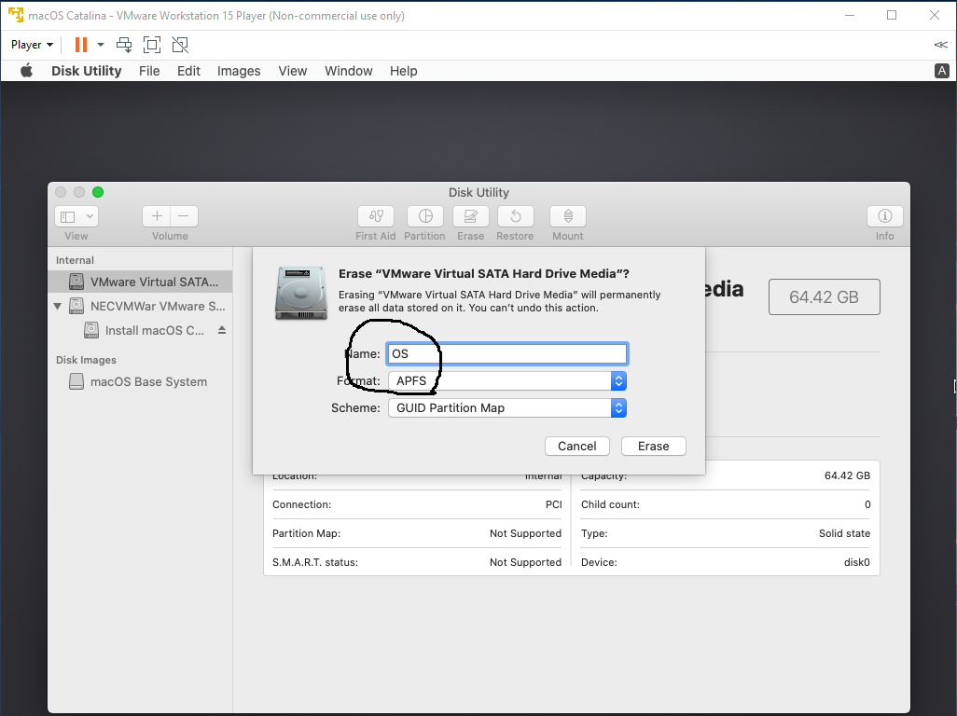Open the Images menu
This screenshot has height=716, width=957.
(x=239, y=72)
